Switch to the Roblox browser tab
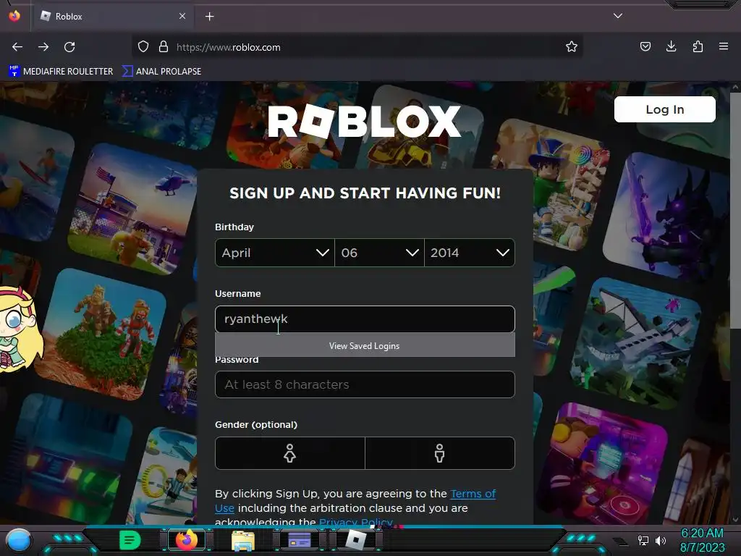 (114, 17)
